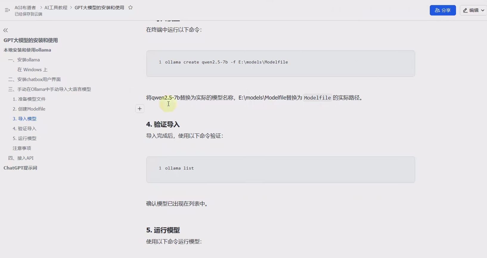Click the 编辑 edit button
Screen dimensions: 487x258
tap(471, 10)
